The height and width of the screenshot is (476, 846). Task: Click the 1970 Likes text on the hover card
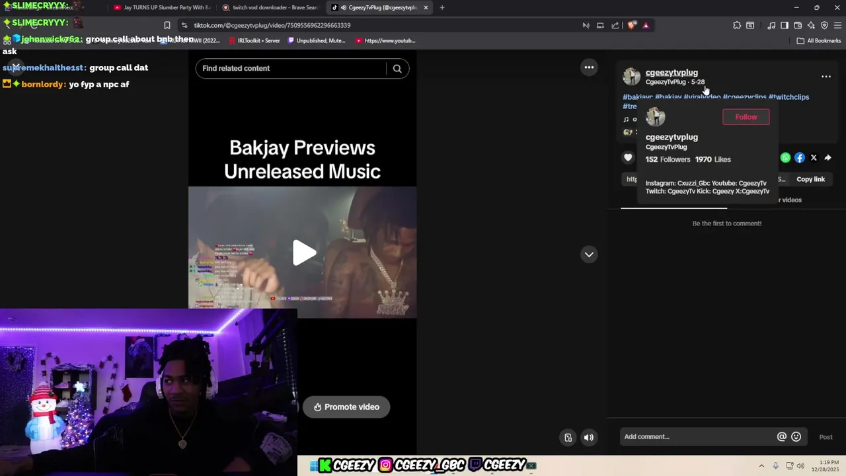point(712,159)
